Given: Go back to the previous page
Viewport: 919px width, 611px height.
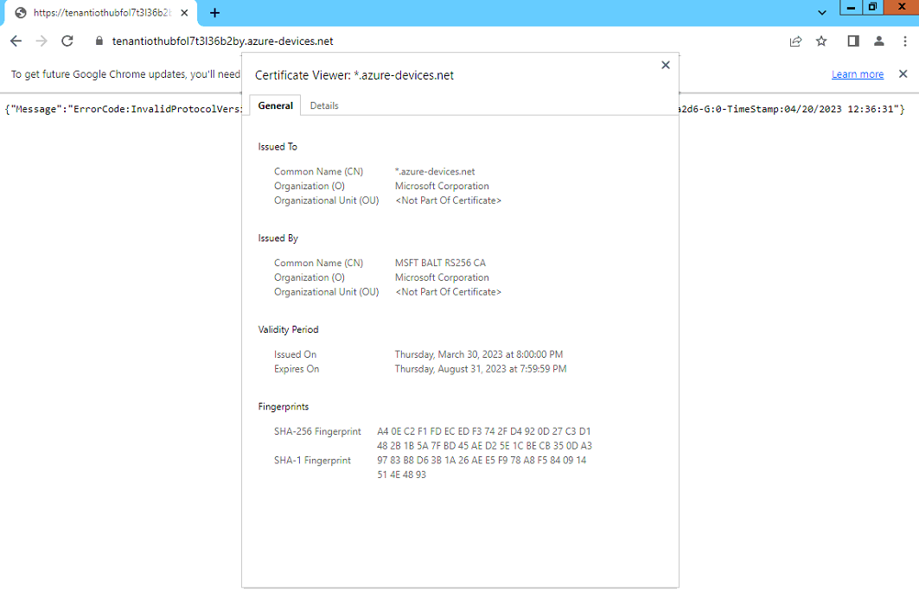Looking at the screenshot, I should pyautogui.click(x=16, y=41).
